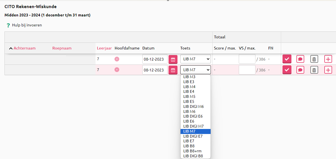Add extra test entry in second row
The height and width of the screenshot is (159, 336).
coord(328,70)
